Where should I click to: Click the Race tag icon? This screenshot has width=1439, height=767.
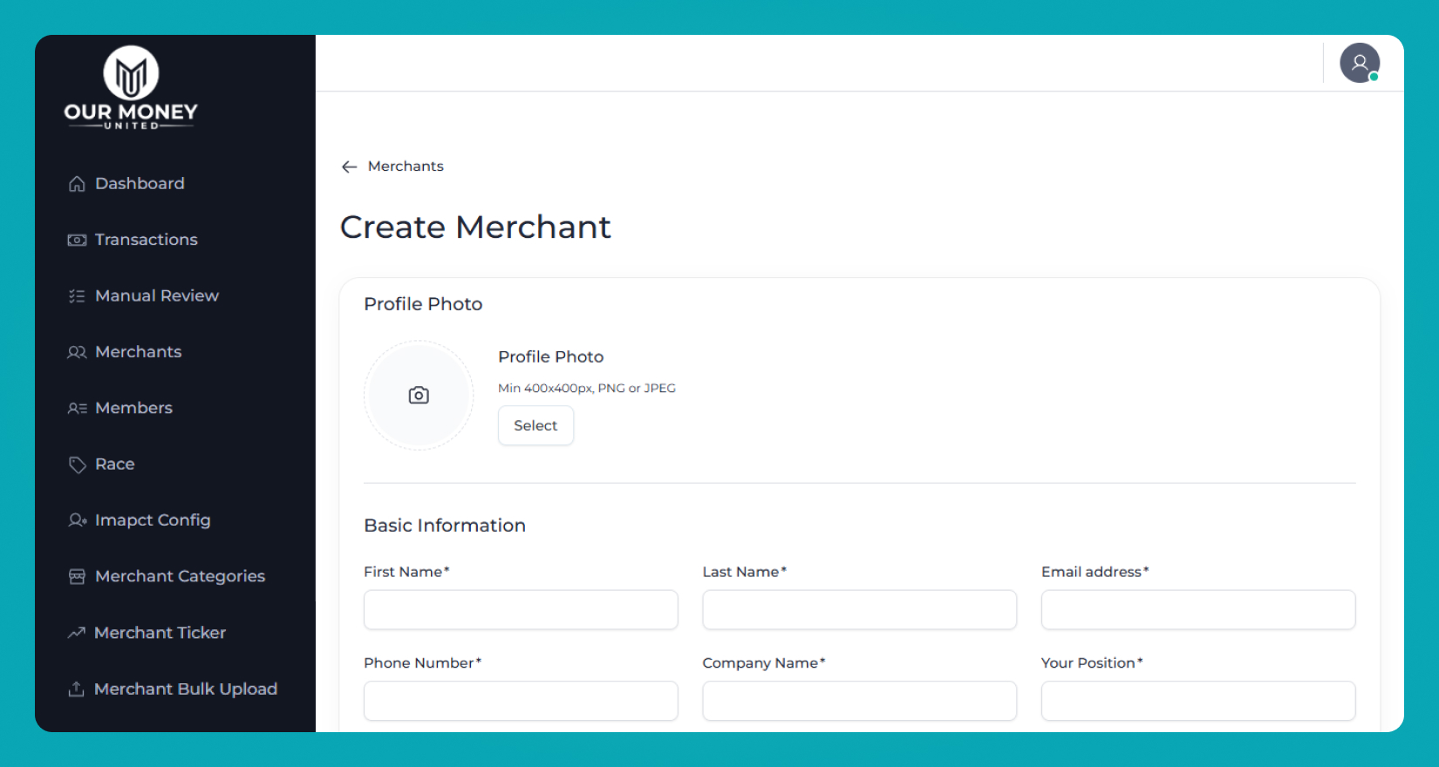(77, 465)
